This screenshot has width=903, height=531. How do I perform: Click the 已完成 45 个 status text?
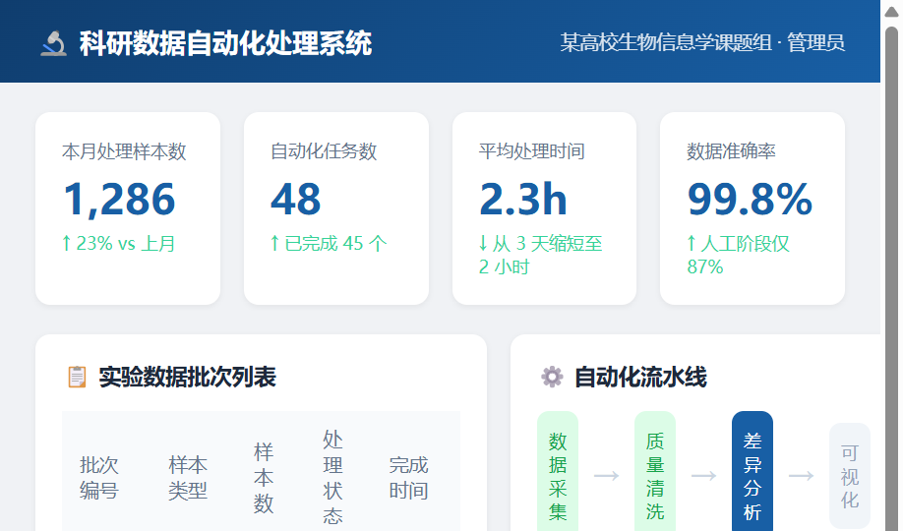pyautogui.click(x=329, y=244)
